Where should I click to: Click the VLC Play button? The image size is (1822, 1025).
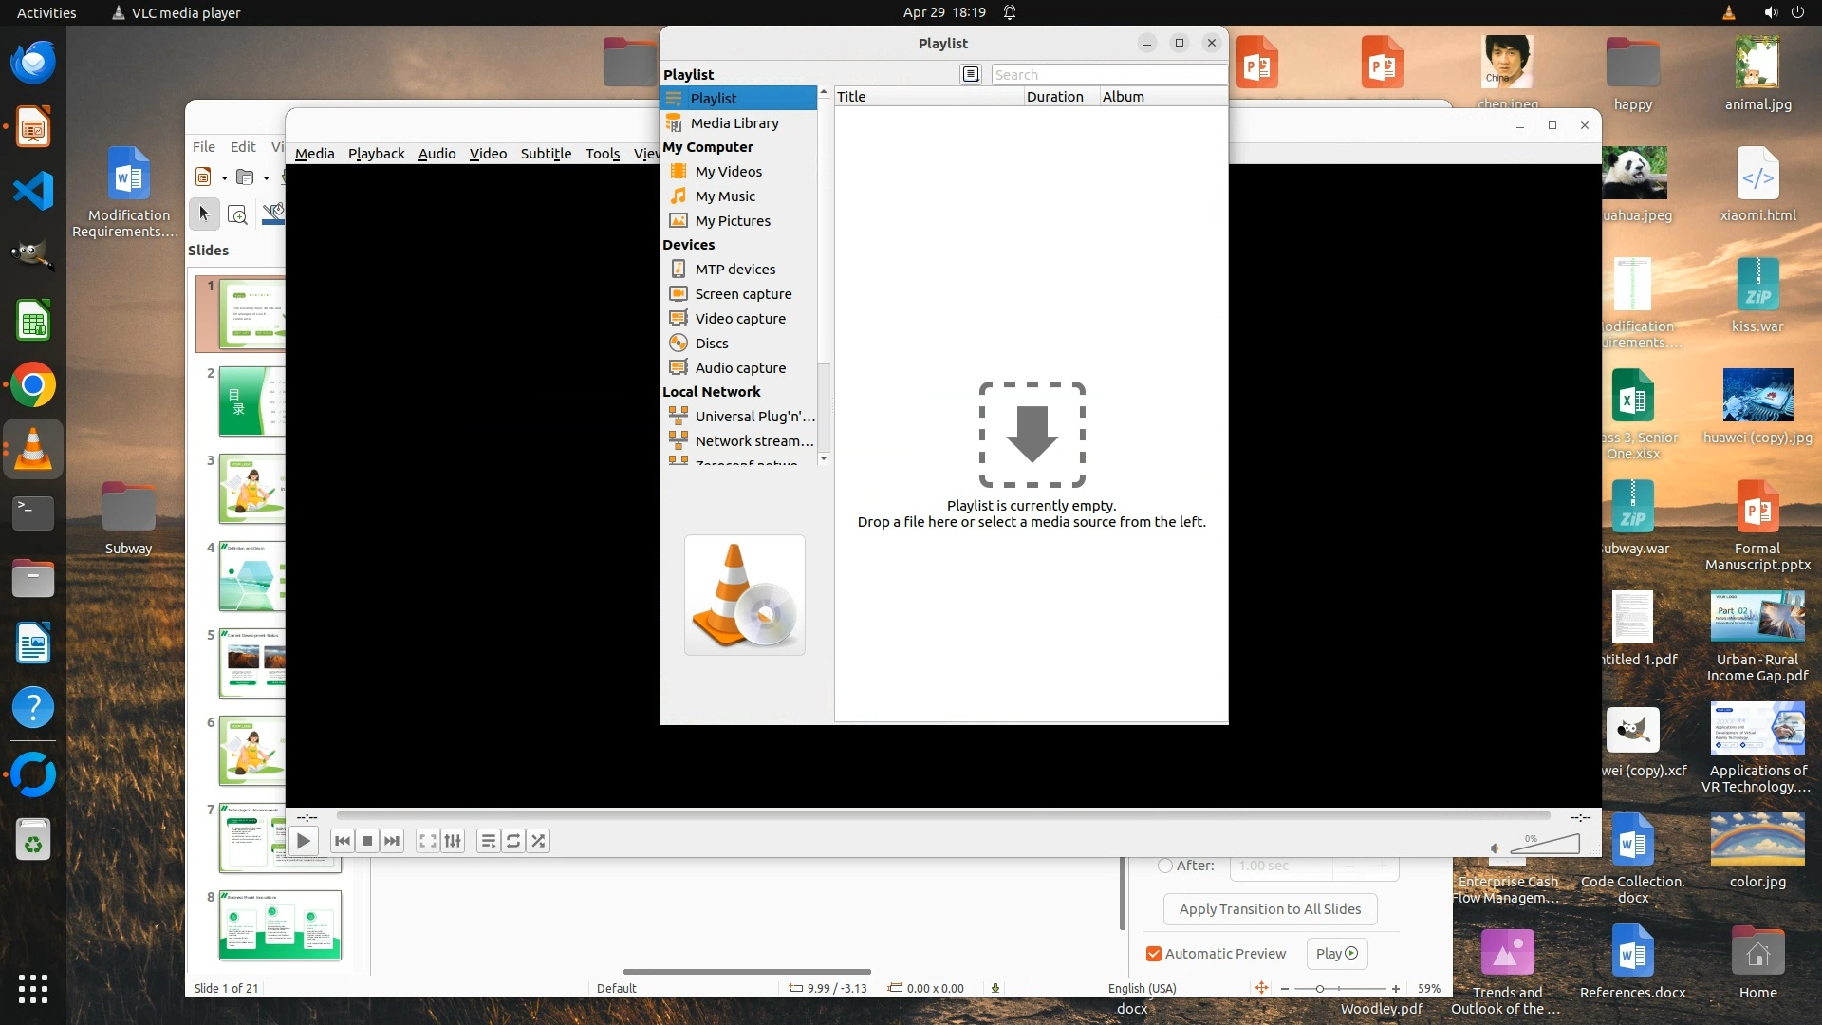303,841
